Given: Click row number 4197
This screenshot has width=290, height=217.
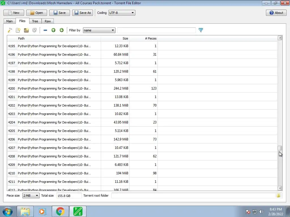Looking at the screenshot, I should [x=11, y=63].
